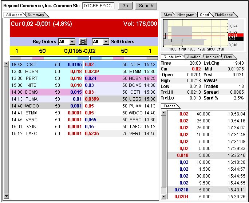
Task: Click the OTCBB:BYOC symbol input field
Action: (98, 6)
